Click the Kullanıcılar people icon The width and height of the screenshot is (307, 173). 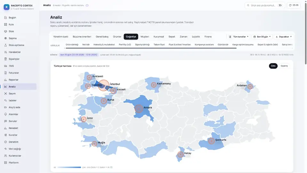(x=5, y=155)
